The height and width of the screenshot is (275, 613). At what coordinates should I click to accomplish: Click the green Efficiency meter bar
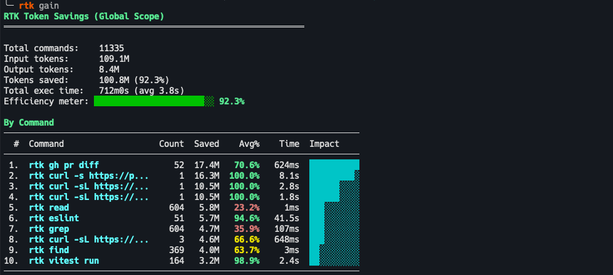point(154,101)
